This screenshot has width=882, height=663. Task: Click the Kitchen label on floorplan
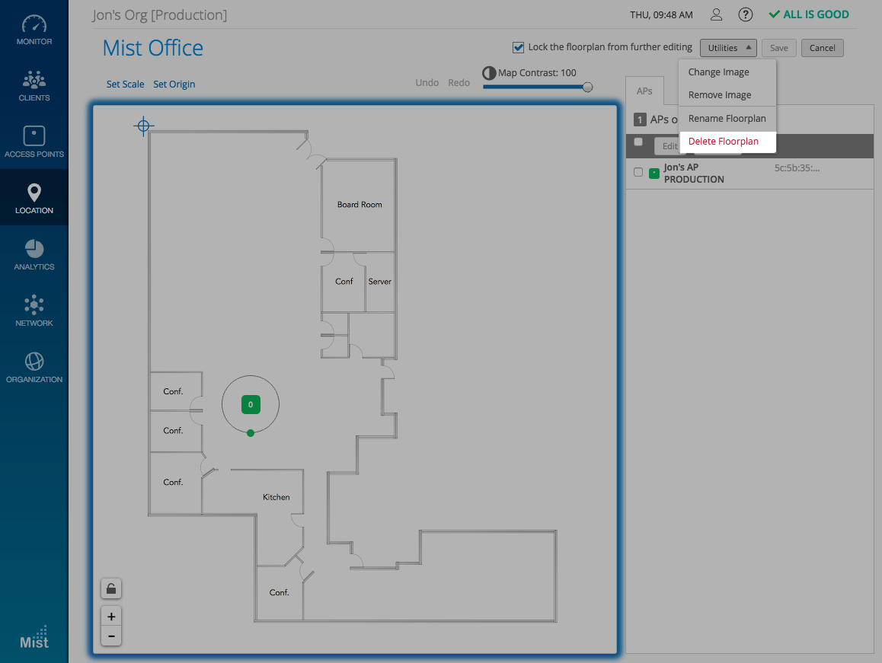coord(276,497)
